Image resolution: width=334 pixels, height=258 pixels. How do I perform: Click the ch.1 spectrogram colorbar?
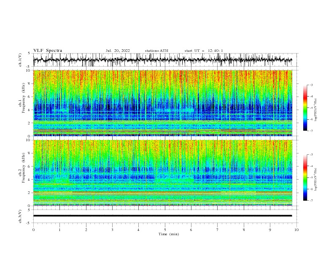click(x=305, y=108)
